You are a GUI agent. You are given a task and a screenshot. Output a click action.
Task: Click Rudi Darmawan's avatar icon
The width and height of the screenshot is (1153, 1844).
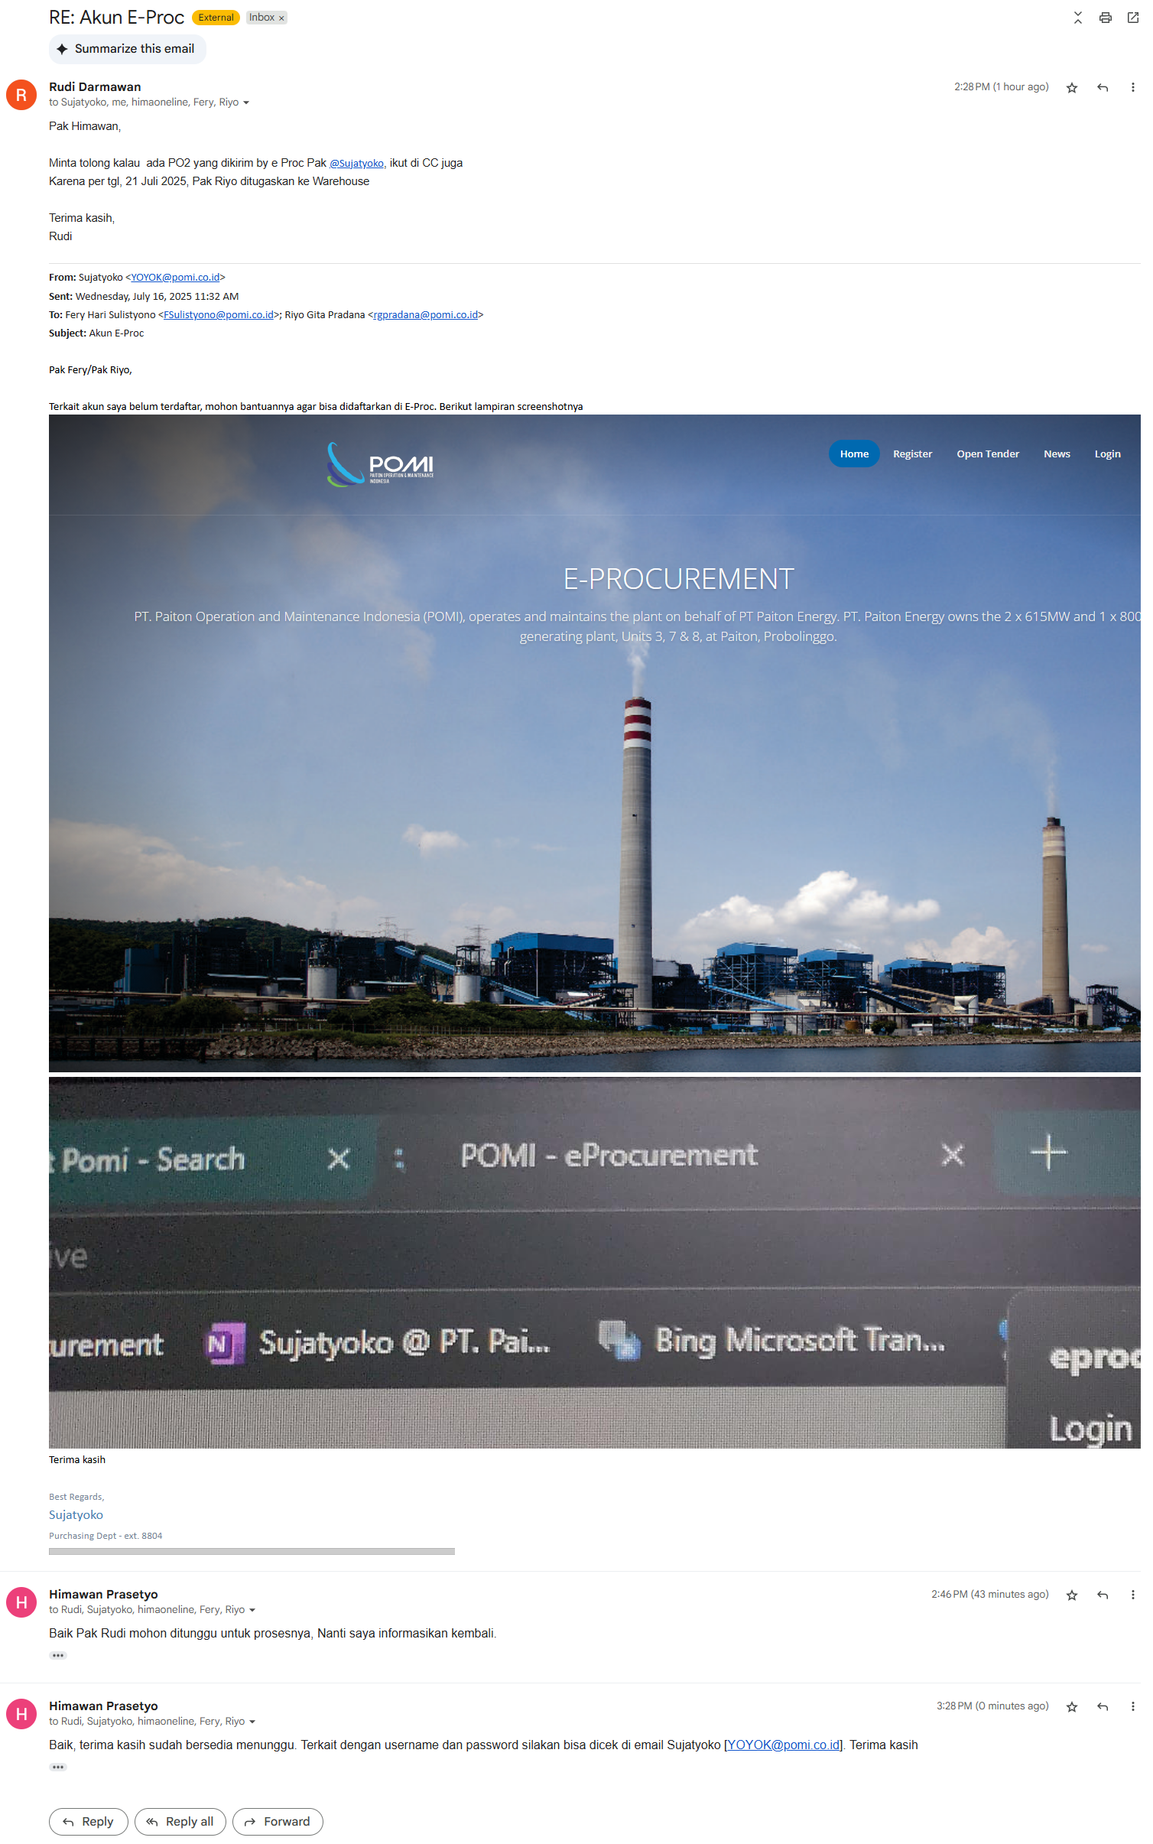21,95
